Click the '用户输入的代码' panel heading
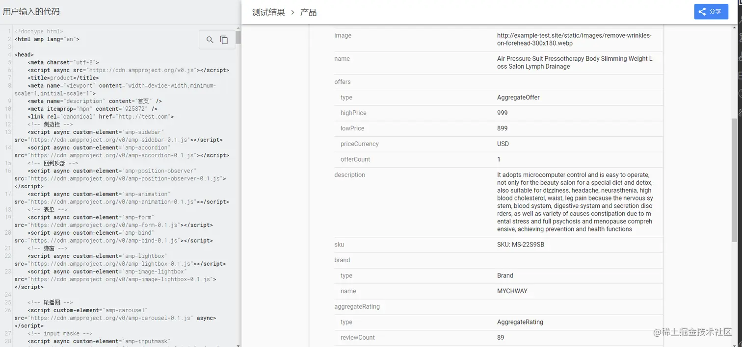The image size is (742, 347). pos(31,11)
